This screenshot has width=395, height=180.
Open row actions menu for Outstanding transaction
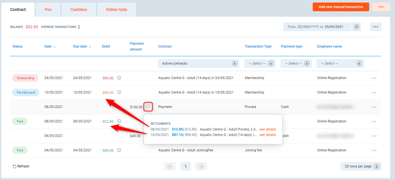point(374,78)
